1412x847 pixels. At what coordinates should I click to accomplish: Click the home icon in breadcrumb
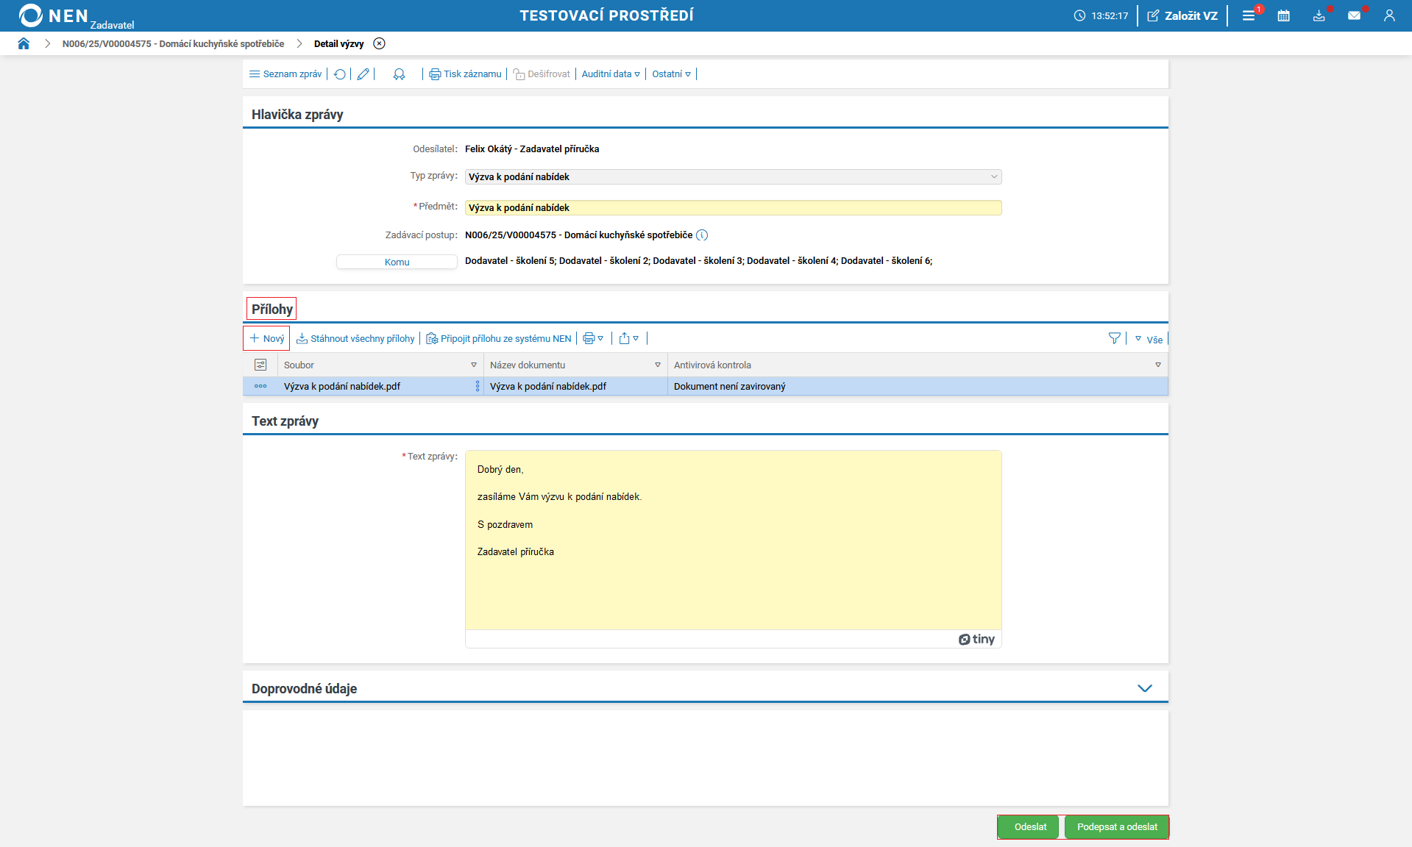click(24, 43)
